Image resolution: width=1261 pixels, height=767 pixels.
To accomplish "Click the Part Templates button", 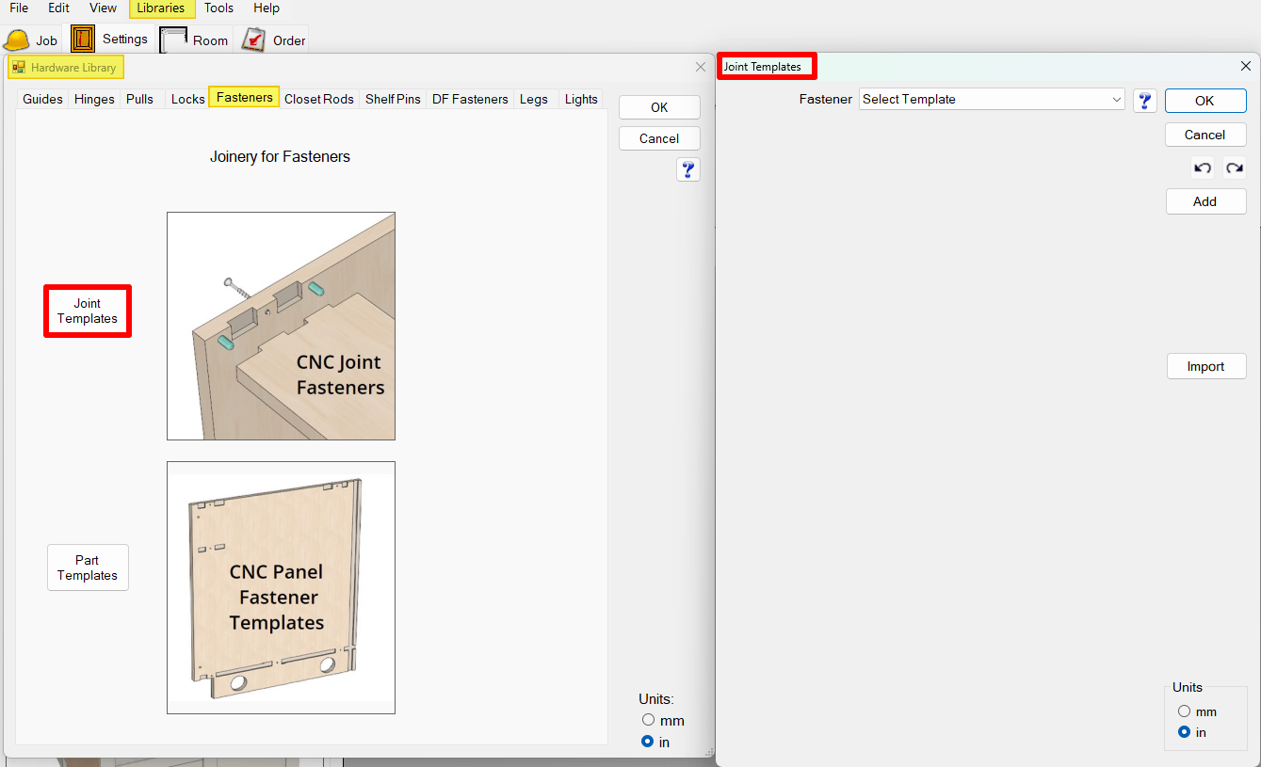I will (88, 567).
